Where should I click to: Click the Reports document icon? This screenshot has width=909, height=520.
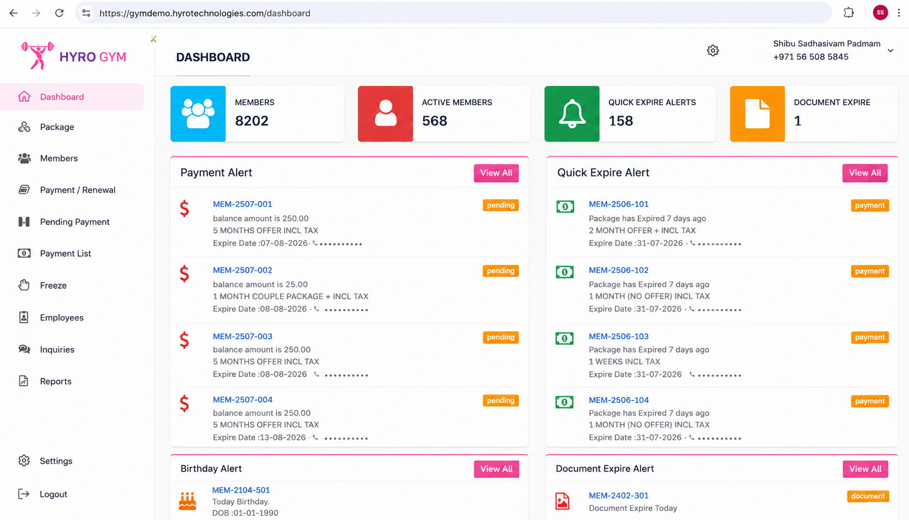coord(24,381)
